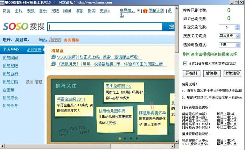Click the 臭显摆 username link
The width and height of the screenshot is (245, 150).
(127, 10)
